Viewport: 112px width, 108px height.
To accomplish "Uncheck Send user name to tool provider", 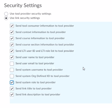I will pos(12,57).
